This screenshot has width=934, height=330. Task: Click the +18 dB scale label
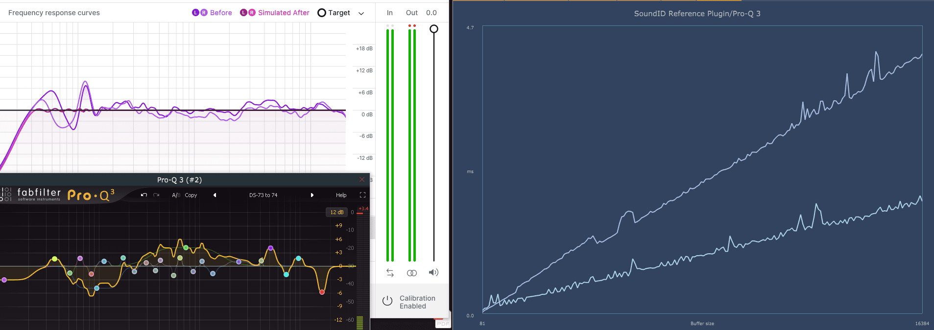coord(364,48)
